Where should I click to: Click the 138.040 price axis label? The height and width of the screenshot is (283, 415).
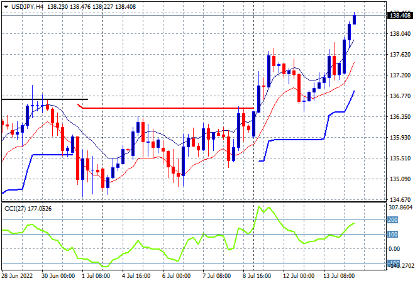[x=400, y=33]
